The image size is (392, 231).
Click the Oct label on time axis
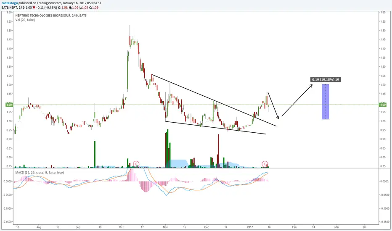click(x=122, y=227)
